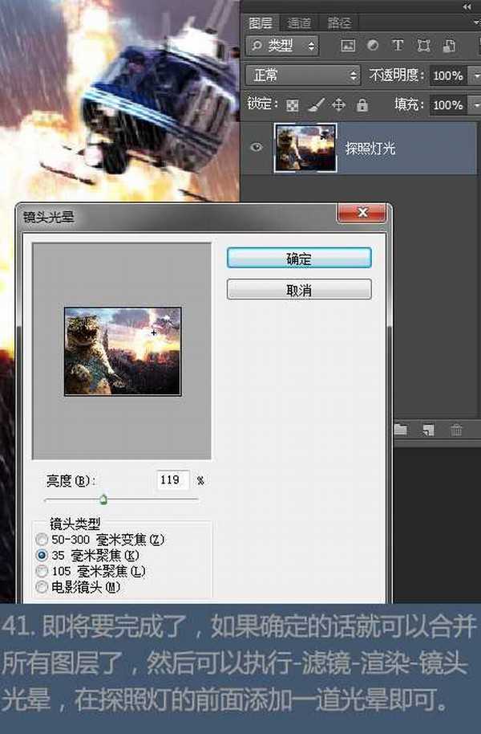Click the shape layer filter icon
Viewport: 481px width, 734px height.
tap(423, 46)
